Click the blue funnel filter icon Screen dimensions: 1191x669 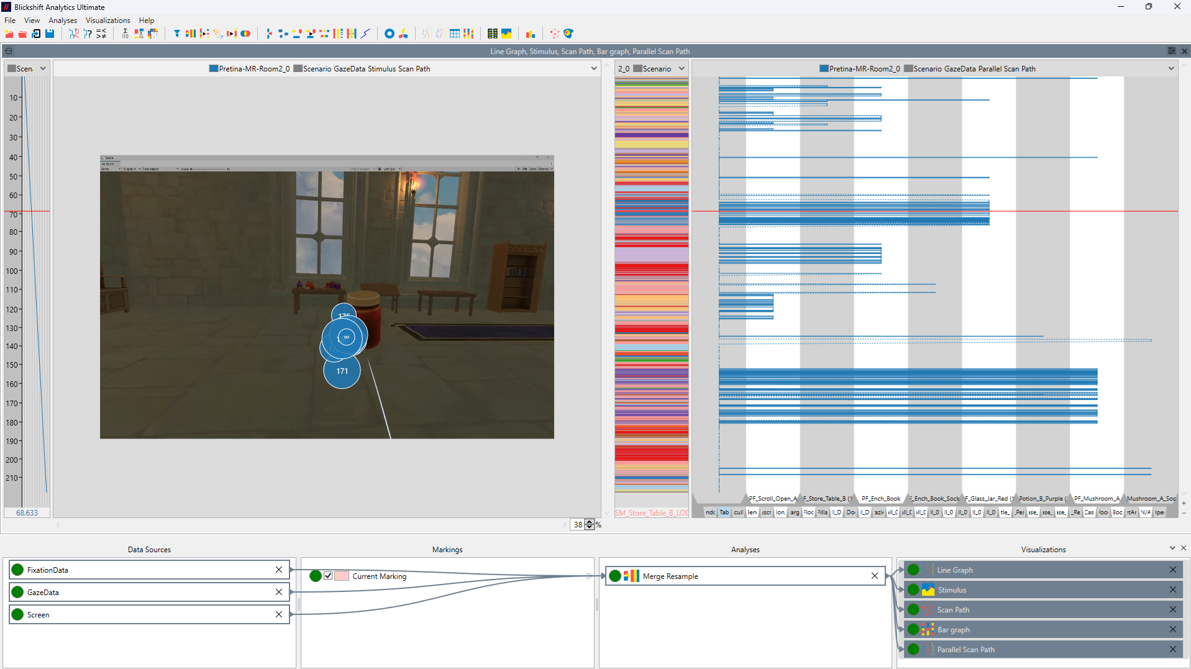176,34
